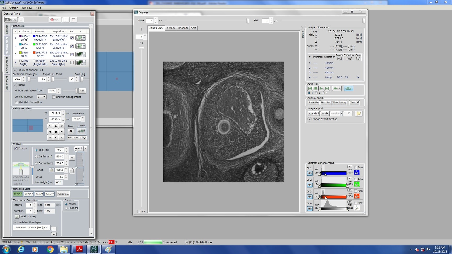Image resolution: width=452 pixels, height=254 pixels.
Task: Uncheck Rec for channel 2 (488nm)
Action: [x=72, y=46]
